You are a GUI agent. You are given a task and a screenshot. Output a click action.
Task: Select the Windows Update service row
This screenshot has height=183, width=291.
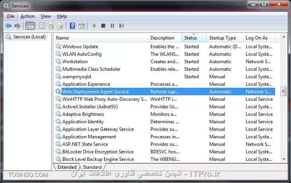point(164,46)
